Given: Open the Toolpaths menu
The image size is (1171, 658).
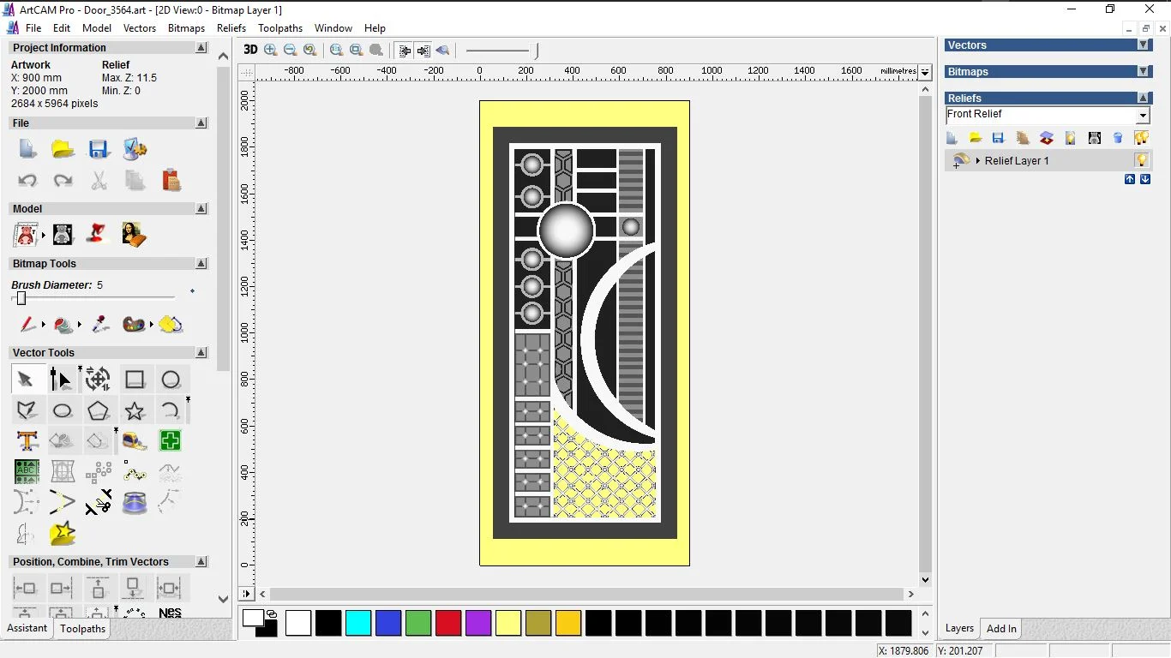Looking at the screenshot, I should tap(280, 28).
